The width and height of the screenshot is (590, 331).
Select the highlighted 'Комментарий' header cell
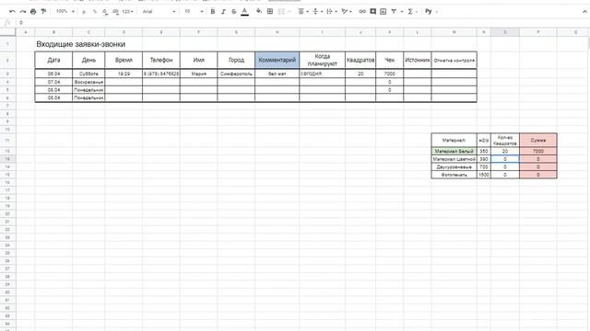[277, 60]
